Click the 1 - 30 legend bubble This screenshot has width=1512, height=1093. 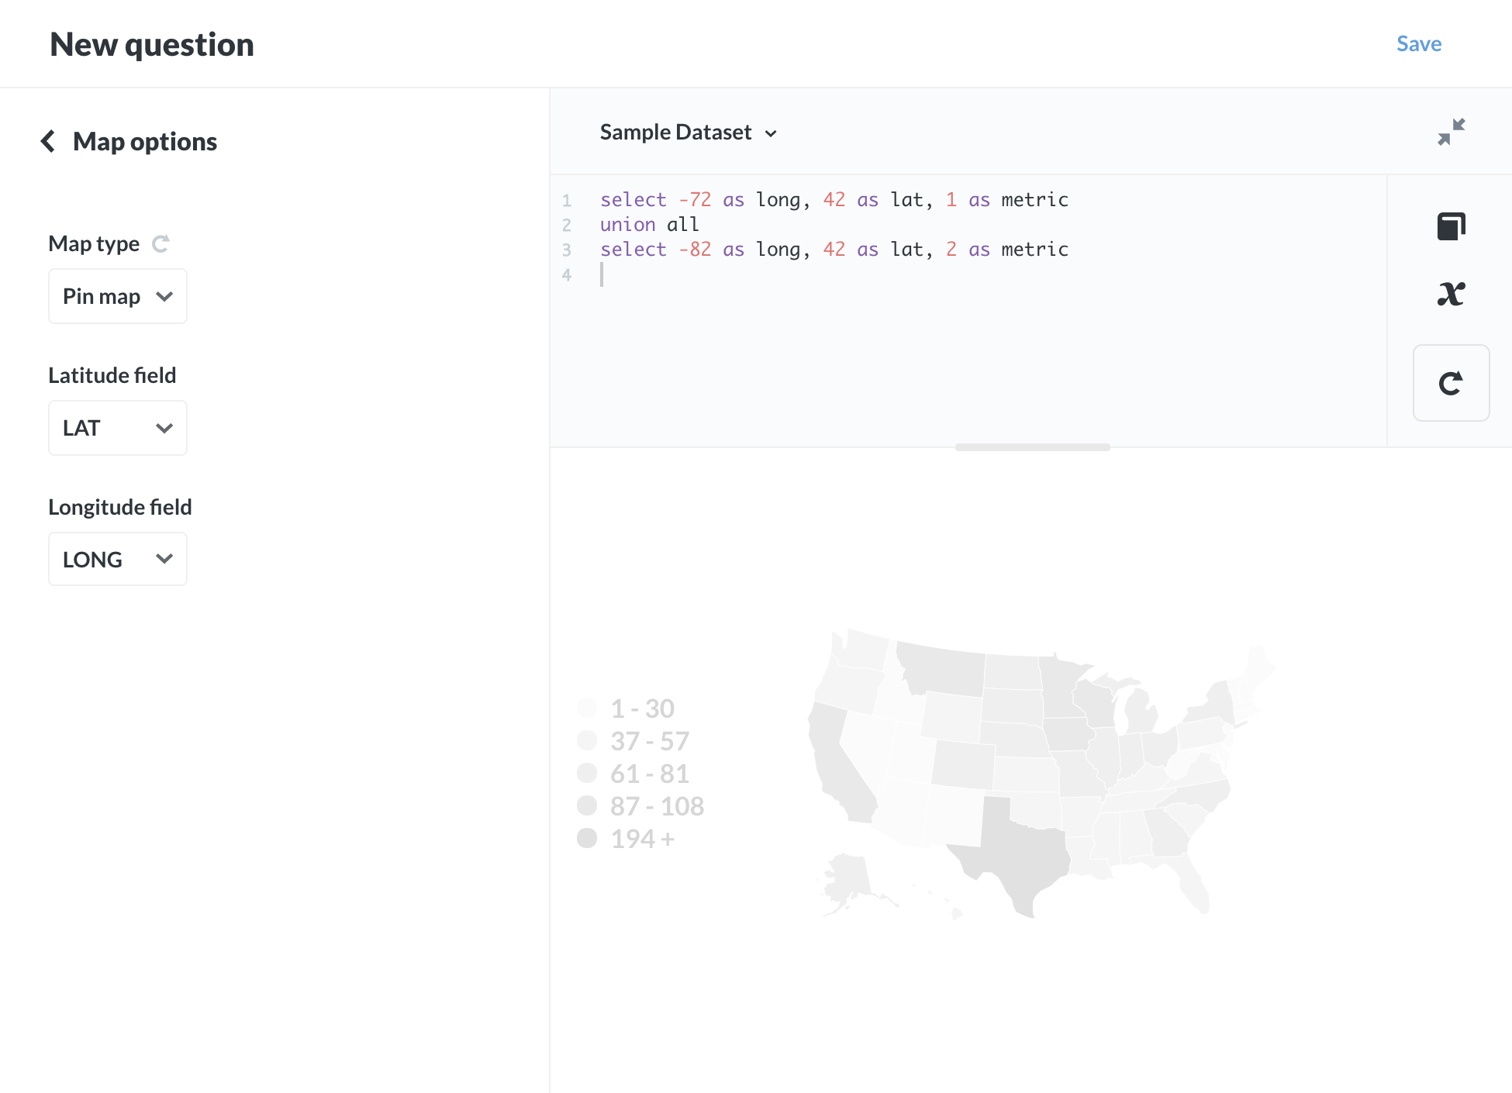pos(588,708)
